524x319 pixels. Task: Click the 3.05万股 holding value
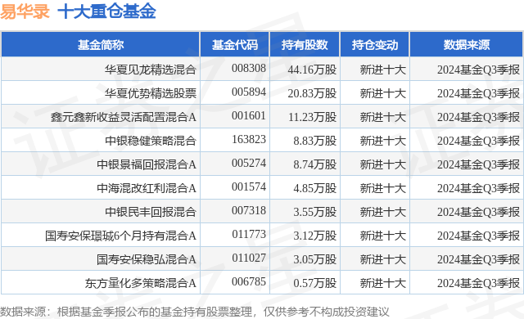pyautogui.click(x=314, y=259)
